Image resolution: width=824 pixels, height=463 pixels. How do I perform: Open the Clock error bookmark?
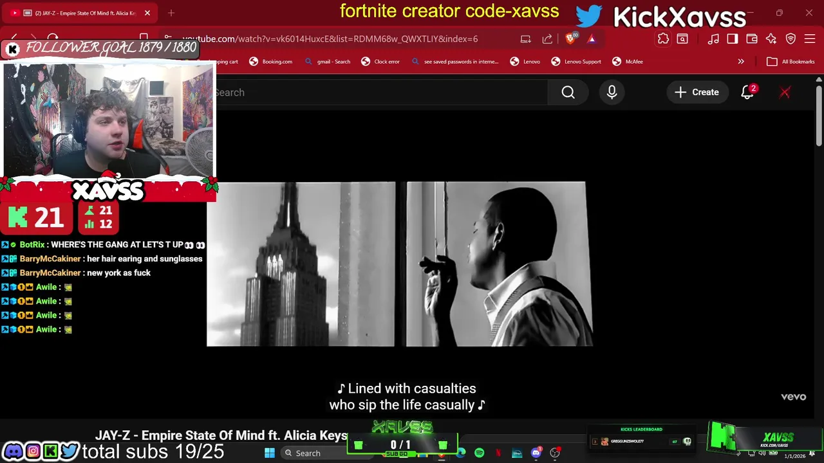pos(380,62)
